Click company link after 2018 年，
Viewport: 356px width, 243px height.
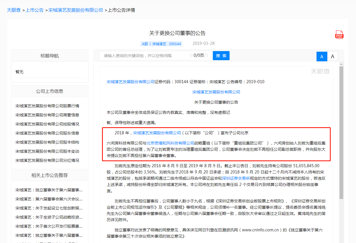click(x=157, y=133)
